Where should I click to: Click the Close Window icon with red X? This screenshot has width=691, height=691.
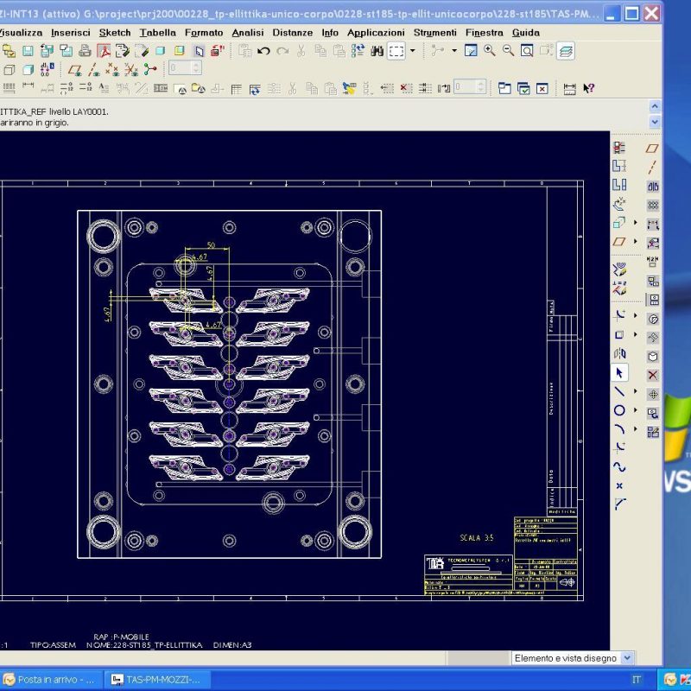pyautogui.click(x=542, y=89)
